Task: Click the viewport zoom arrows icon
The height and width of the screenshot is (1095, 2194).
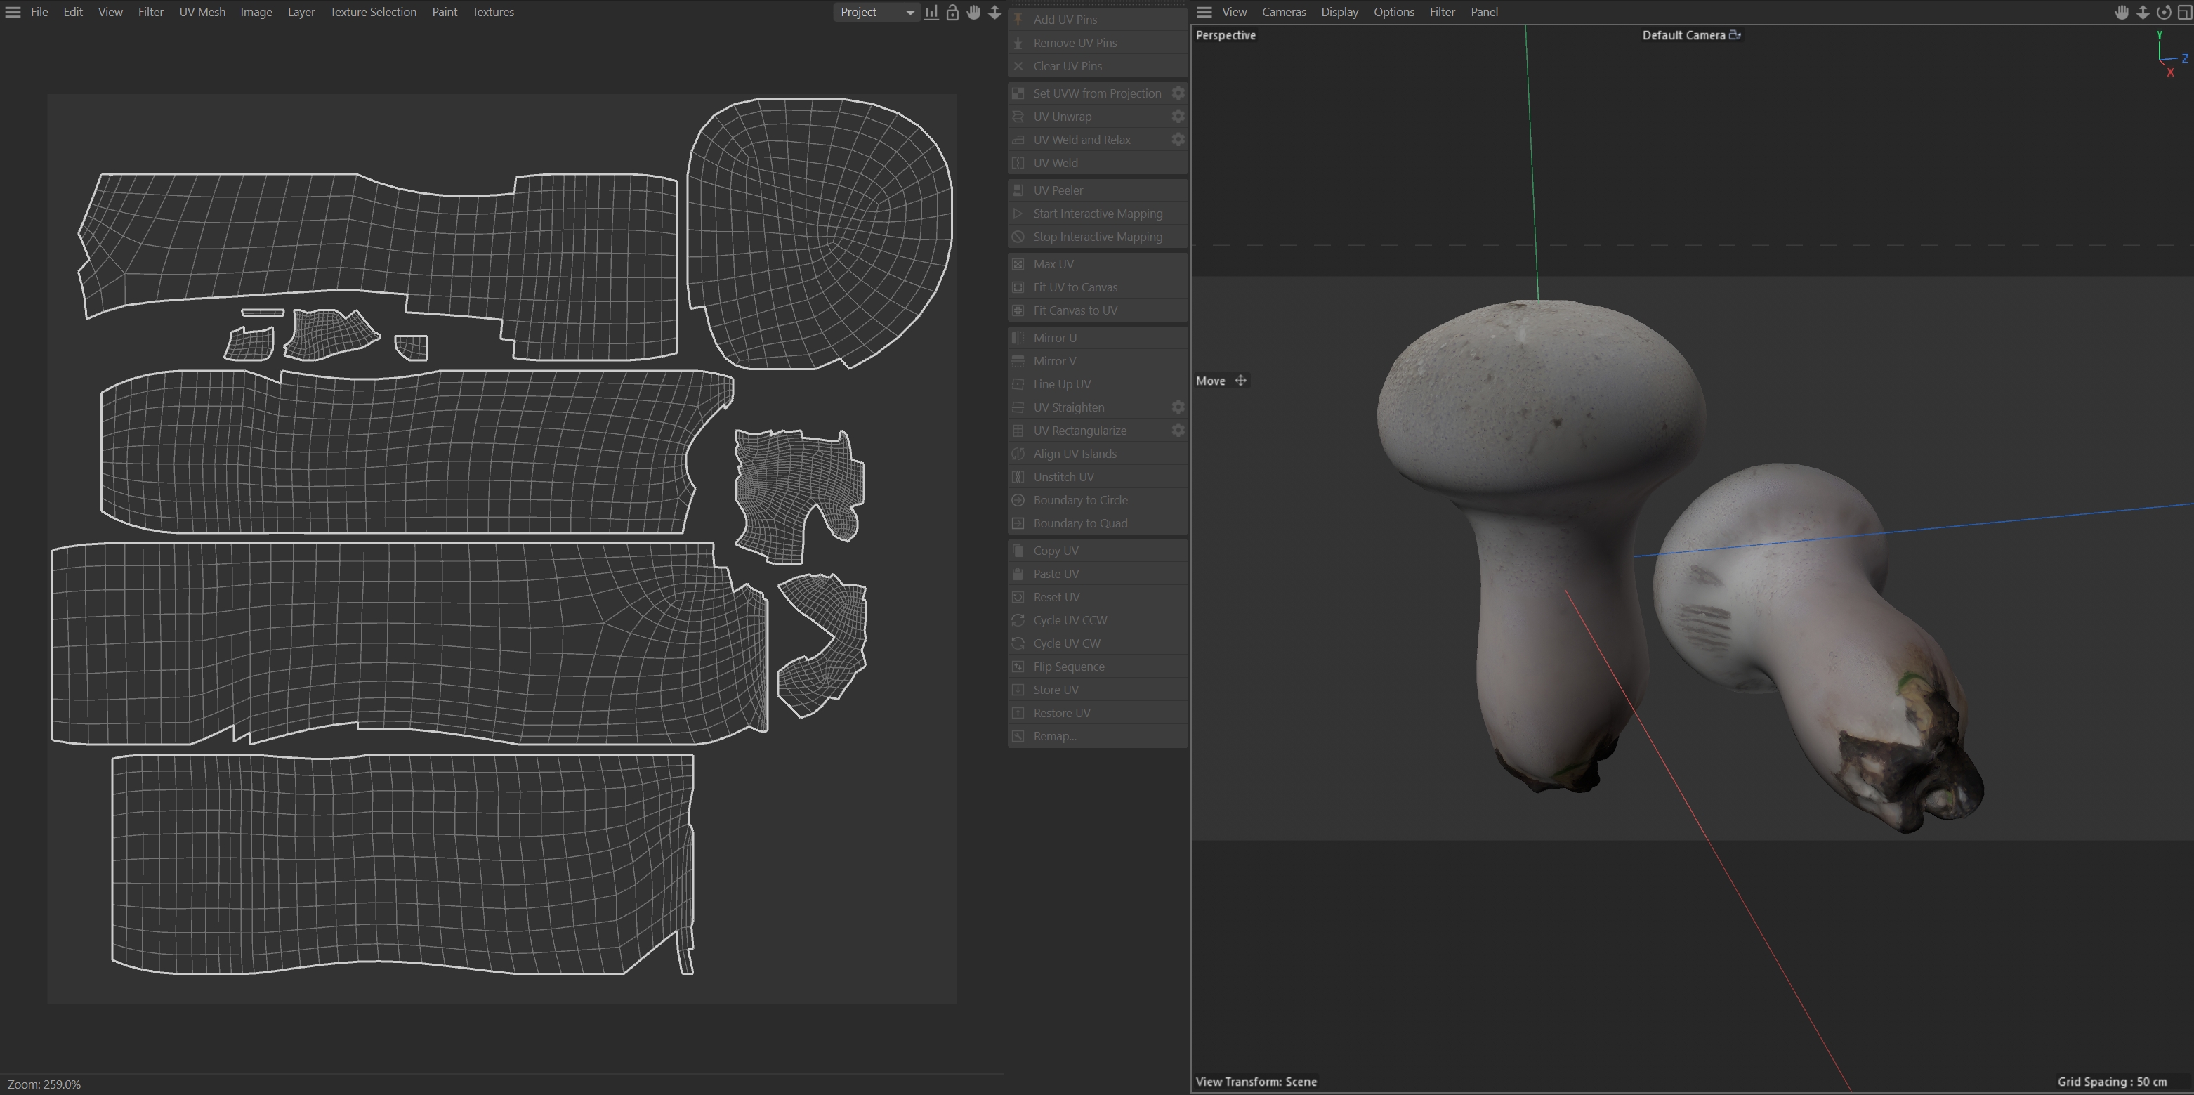Action: [x=2143, y=12]
